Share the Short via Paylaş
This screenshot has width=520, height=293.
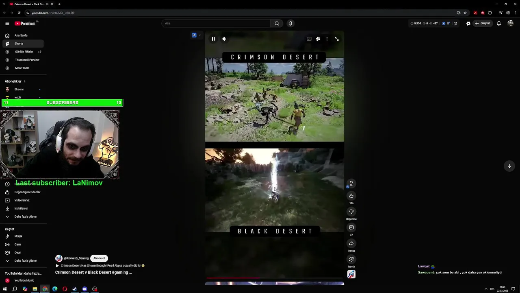coord(351,243)
